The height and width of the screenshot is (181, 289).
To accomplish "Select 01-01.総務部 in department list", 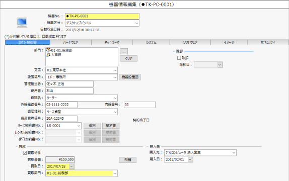I will coord(61,50).
